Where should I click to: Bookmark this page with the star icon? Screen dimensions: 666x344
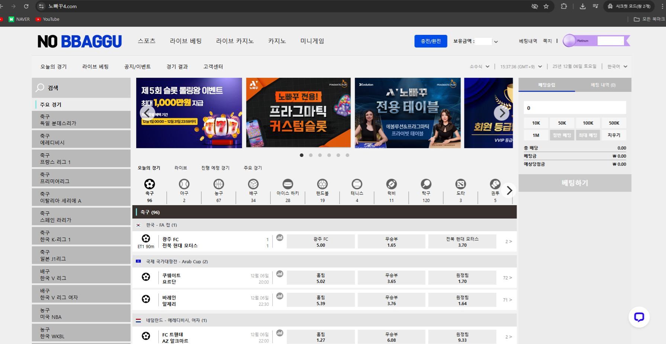pyautogui.click(x=546, y=6)
